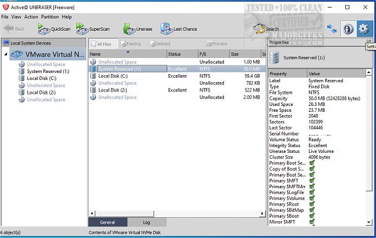
Task: Open the Search tool
Action: click(266, 29)
